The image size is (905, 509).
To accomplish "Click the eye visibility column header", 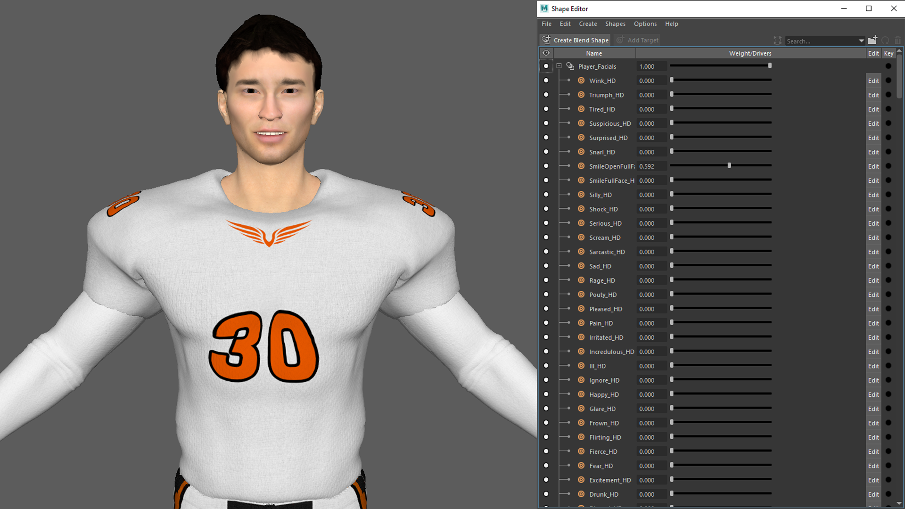I will pos(546,53).
